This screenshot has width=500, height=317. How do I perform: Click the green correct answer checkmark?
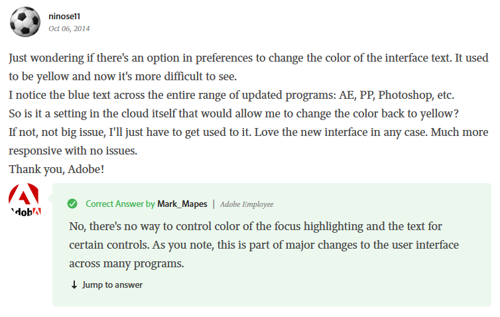(72, 204)
